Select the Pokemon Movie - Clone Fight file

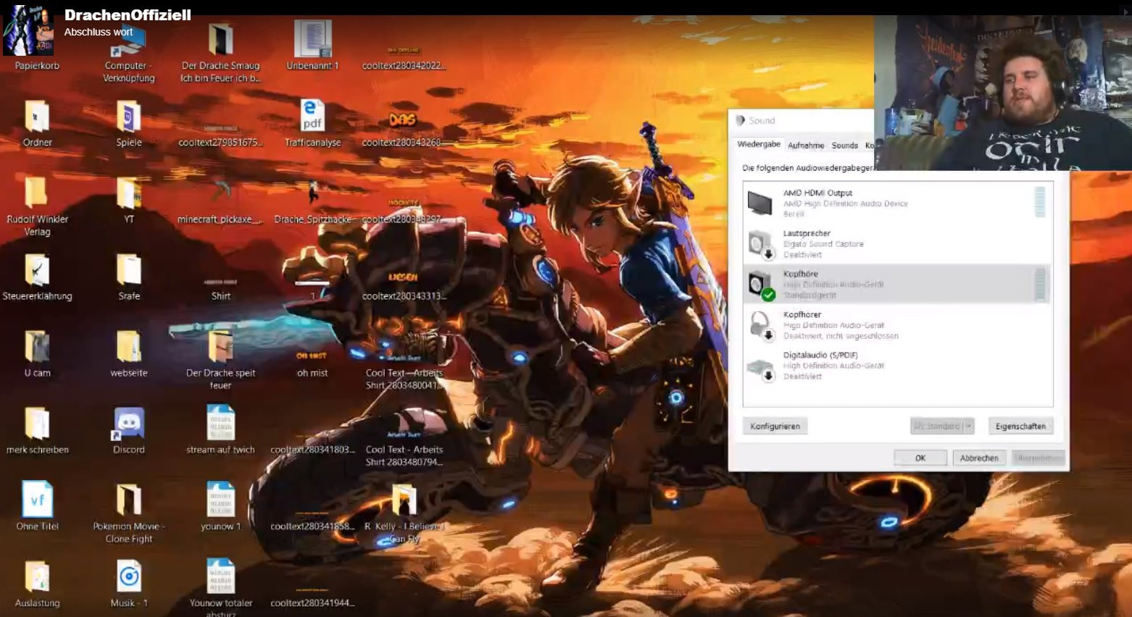pyautogui.click(x=129, y=513)
